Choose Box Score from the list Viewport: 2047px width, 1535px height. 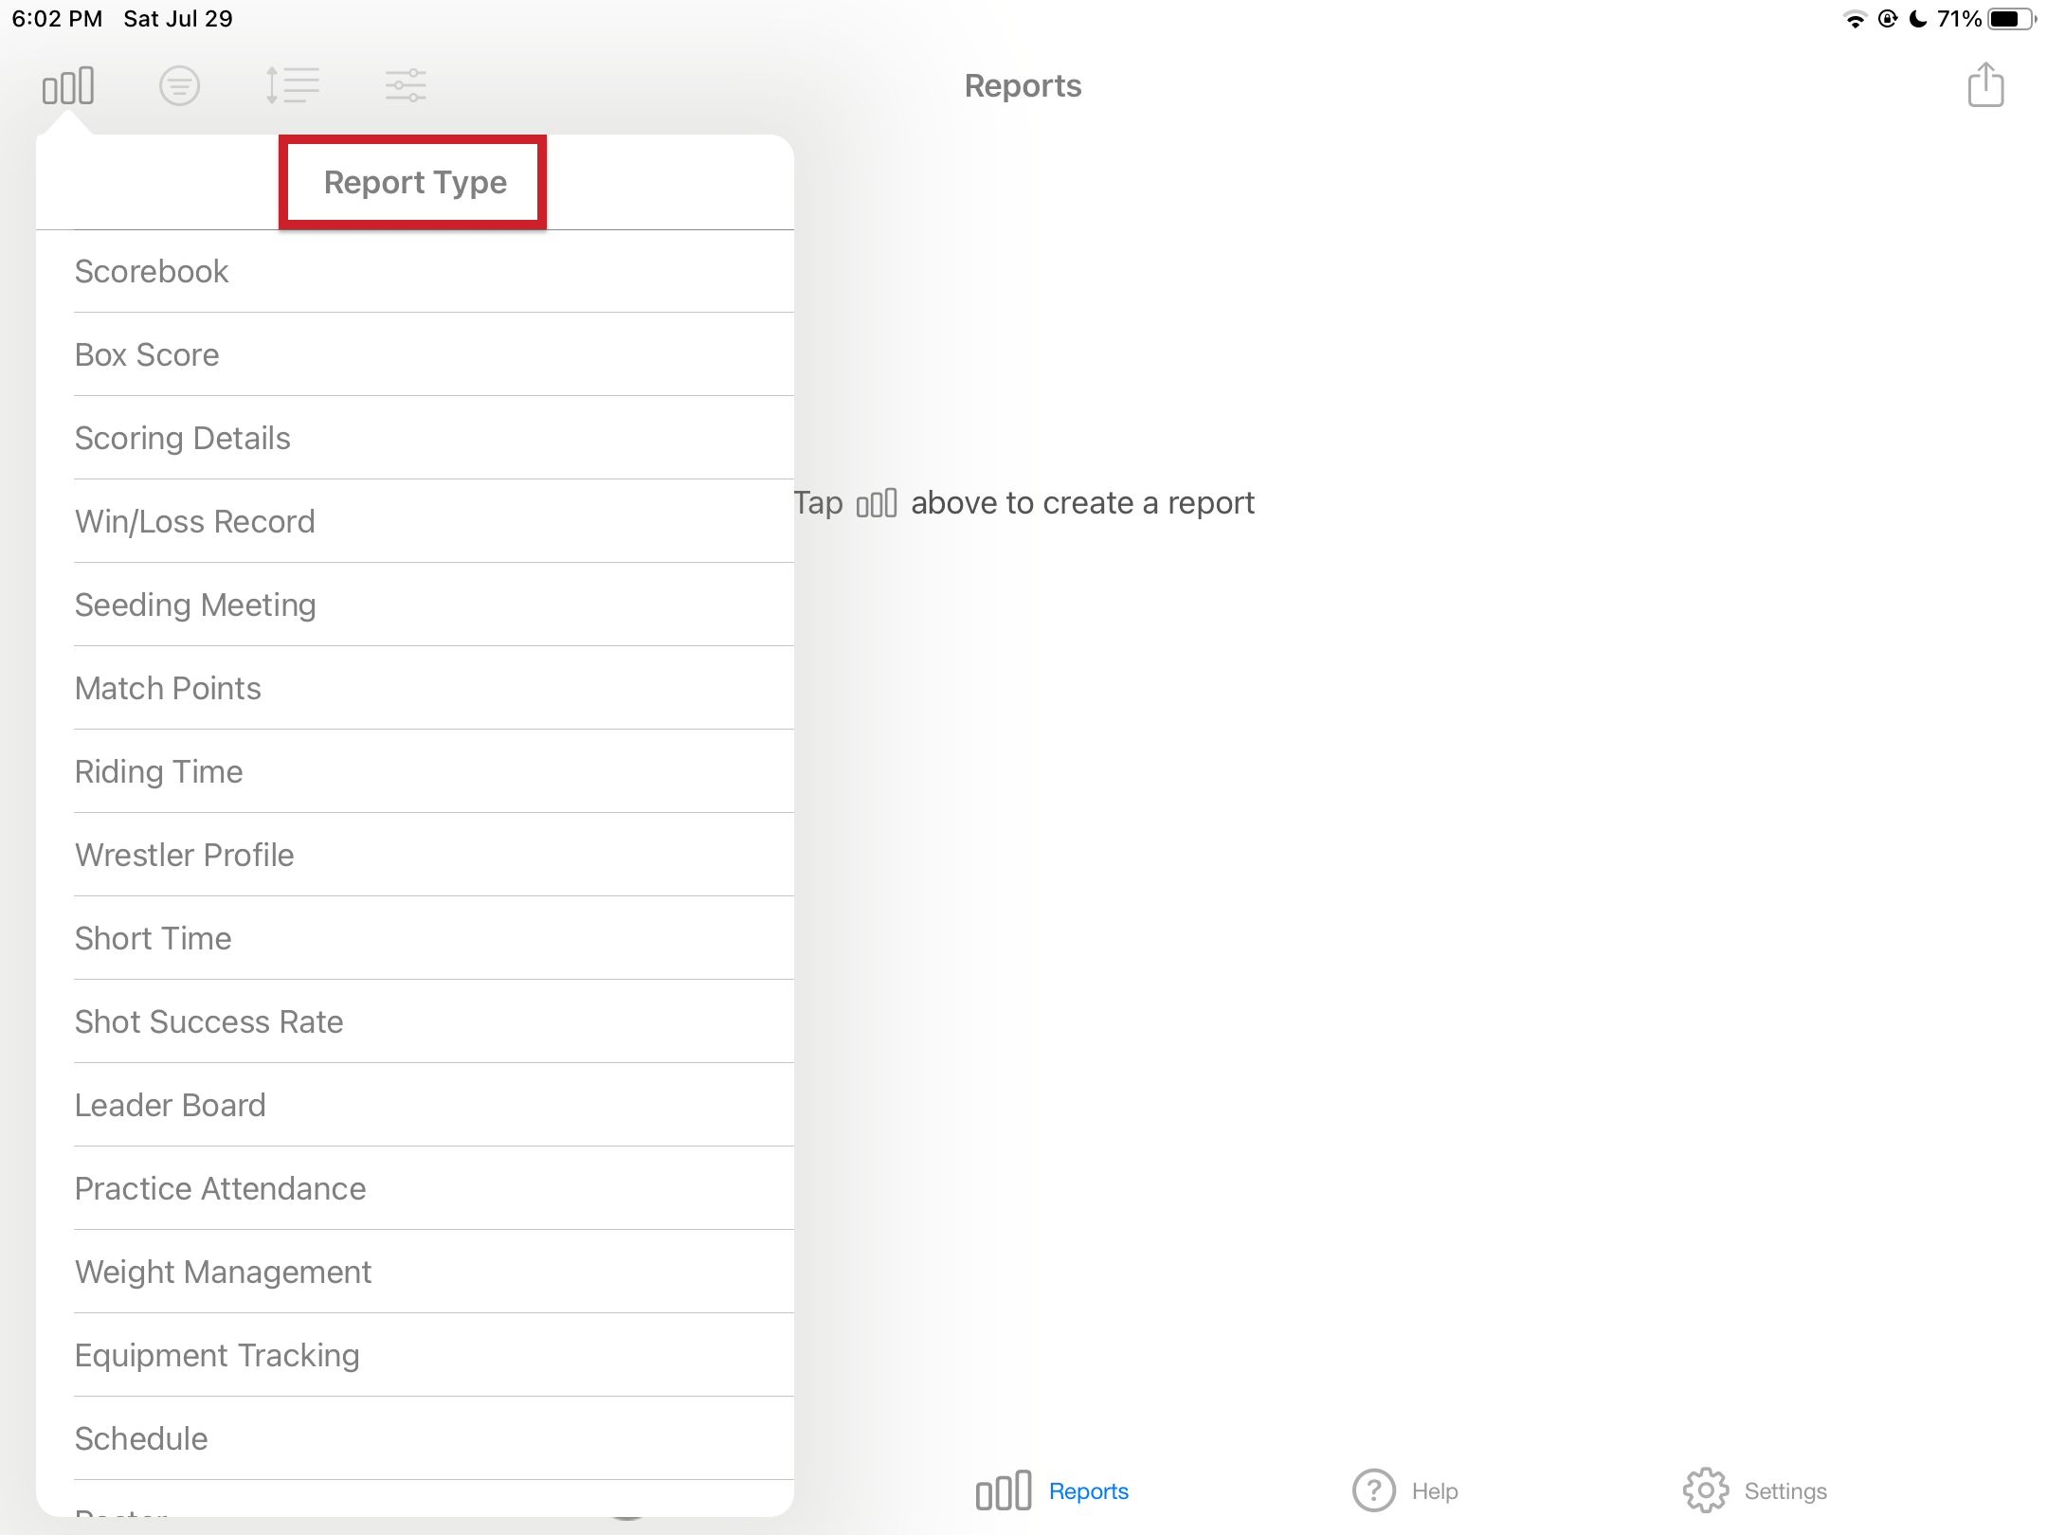pyautogui.click(x=147, y=355)
